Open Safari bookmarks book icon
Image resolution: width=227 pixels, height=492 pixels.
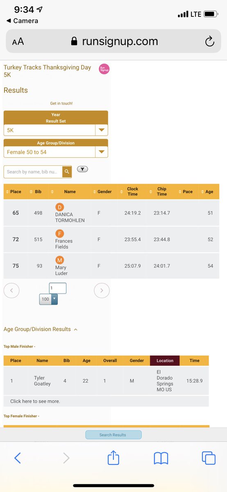(x=161, y=458)
